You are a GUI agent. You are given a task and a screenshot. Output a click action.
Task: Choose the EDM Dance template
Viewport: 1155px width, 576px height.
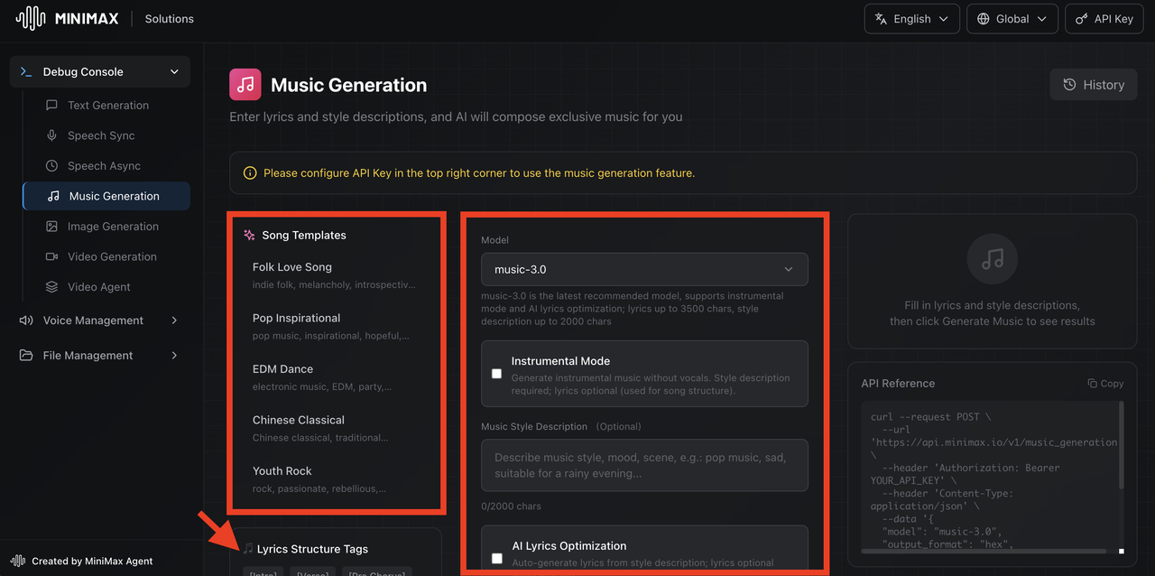point(335,377)
